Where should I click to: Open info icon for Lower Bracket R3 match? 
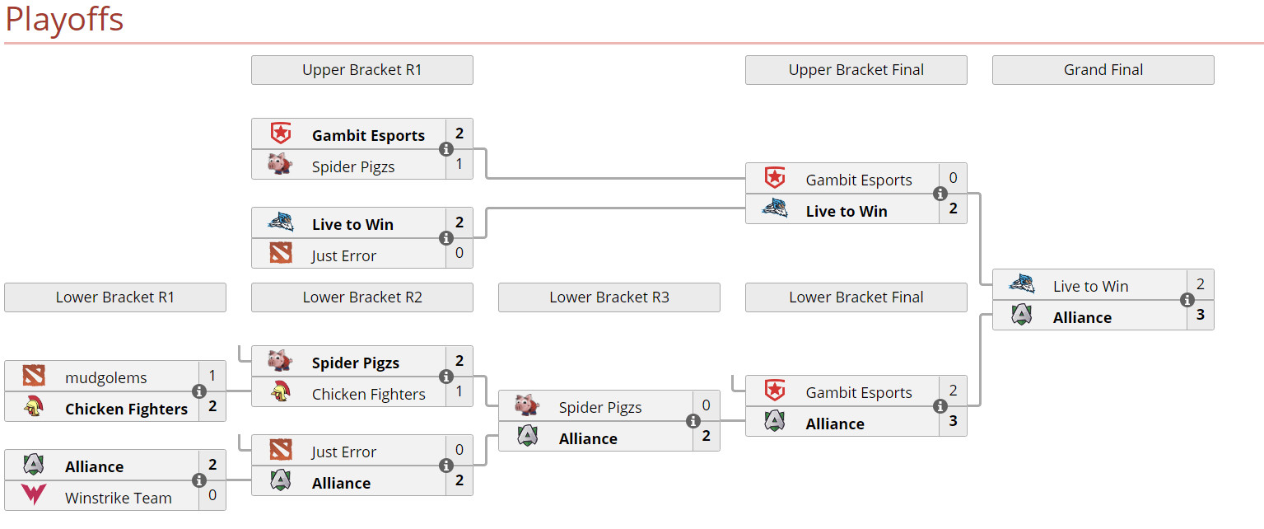[x=693, y=421]
